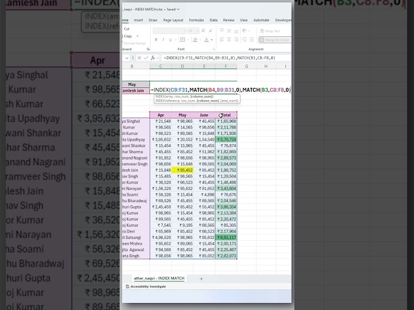Viewport: 414px width, 310px height.
Task: Click the Increase Font Size icon
Action: coord(203,31)
